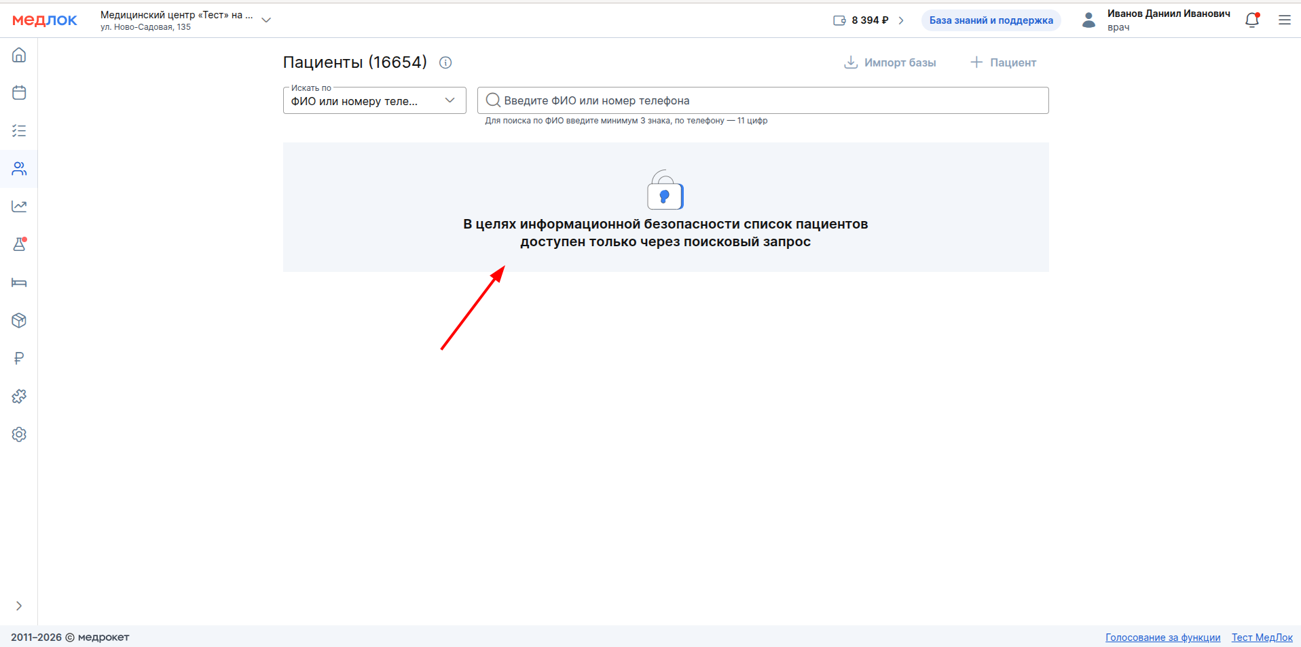
Task: Expand the collapsed sidebar with bottom chevron
Action: (x=19, y=606)
